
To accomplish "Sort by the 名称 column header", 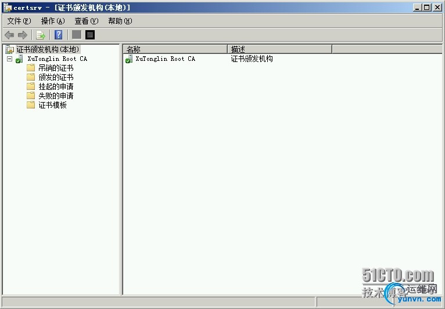I will point(175,49).
